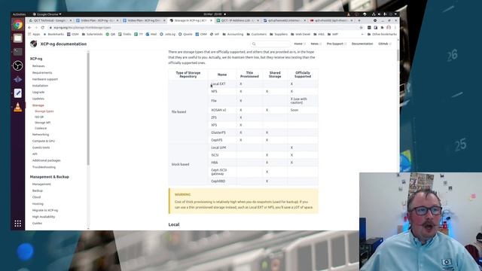Open Migrate to XCP-ng in the sidebar
Image resolution: width=482 pixels, height=271 pixels.
point(45,211)
